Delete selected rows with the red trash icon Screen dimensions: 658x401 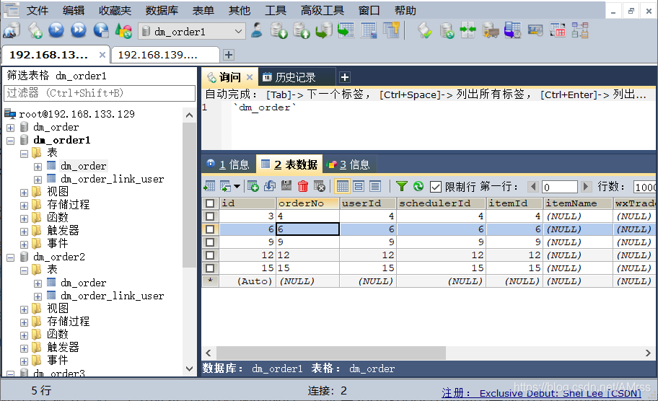(x=302, y=186)
